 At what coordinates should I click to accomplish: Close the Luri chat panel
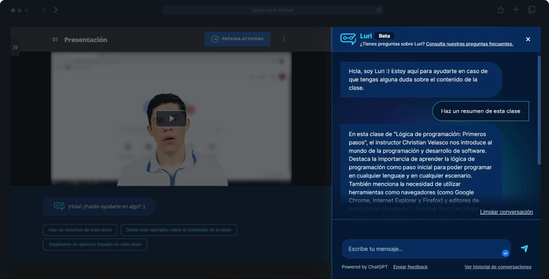[528, 39]
